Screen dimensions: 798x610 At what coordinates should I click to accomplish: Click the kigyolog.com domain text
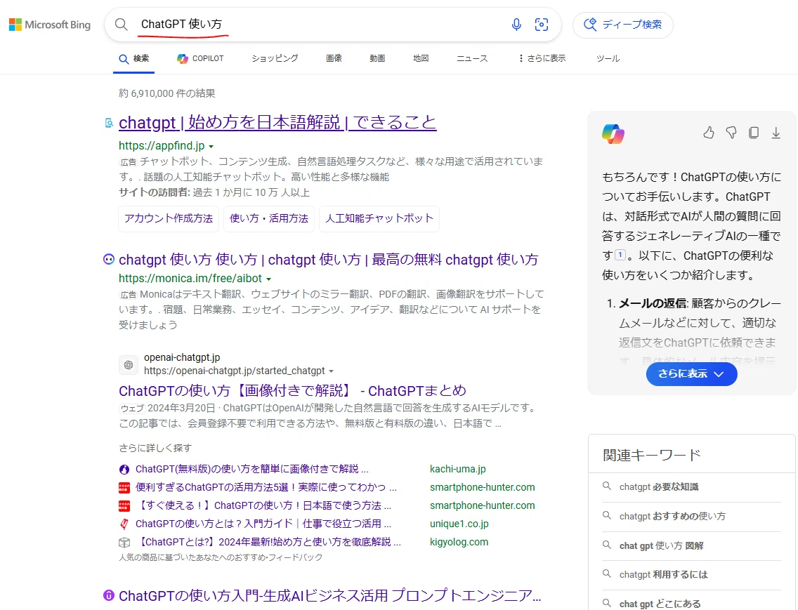coord(459,543)
